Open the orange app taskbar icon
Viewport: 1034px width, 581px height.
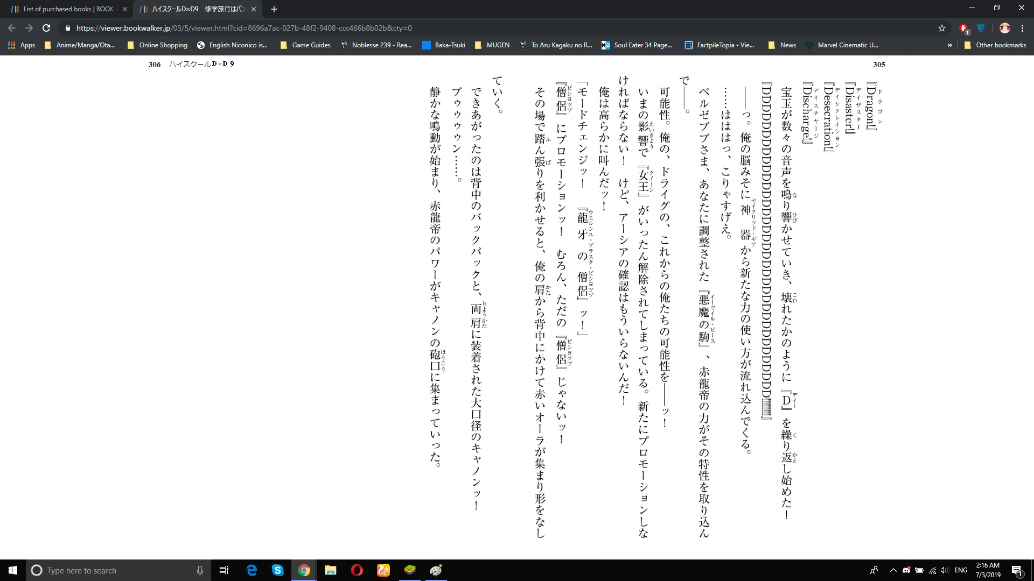383,570
